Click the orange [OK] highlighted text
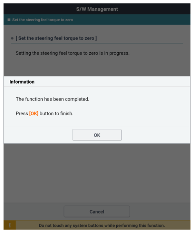Image resolution: width=194 pixels, height=233 pixels. (34, 114)
